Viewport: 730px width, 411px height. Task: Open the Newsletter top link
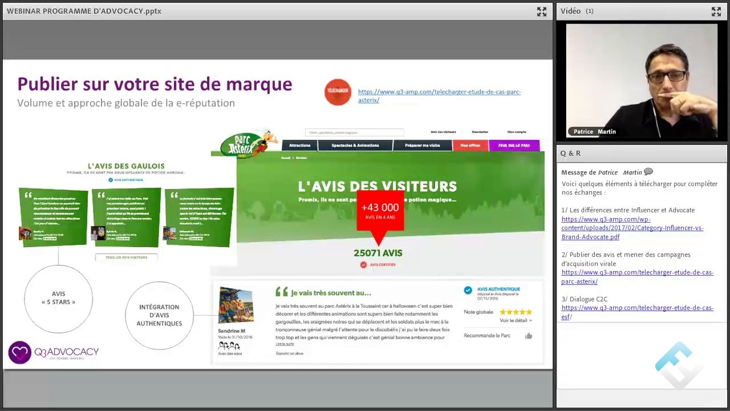click(x=480, y=132)
